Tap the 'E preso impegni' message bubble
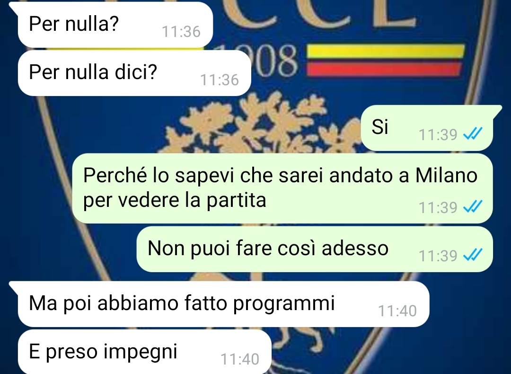Viewport: 511px width, 374px height. (145, 351)
